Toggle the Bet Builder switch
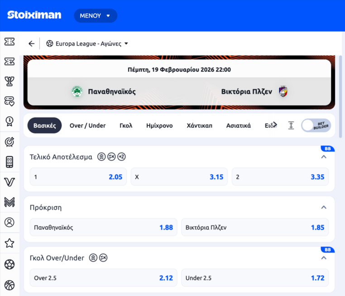Screen dimensions: 345x296 click(x=316, y=125)
